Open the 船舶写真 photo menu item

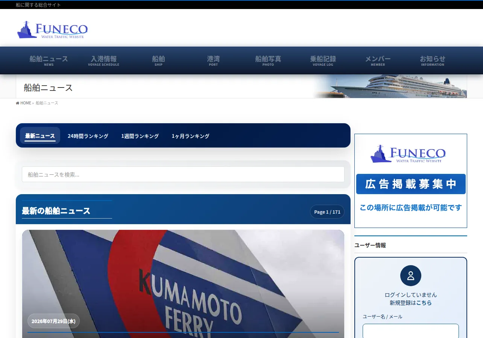point(268,60)
